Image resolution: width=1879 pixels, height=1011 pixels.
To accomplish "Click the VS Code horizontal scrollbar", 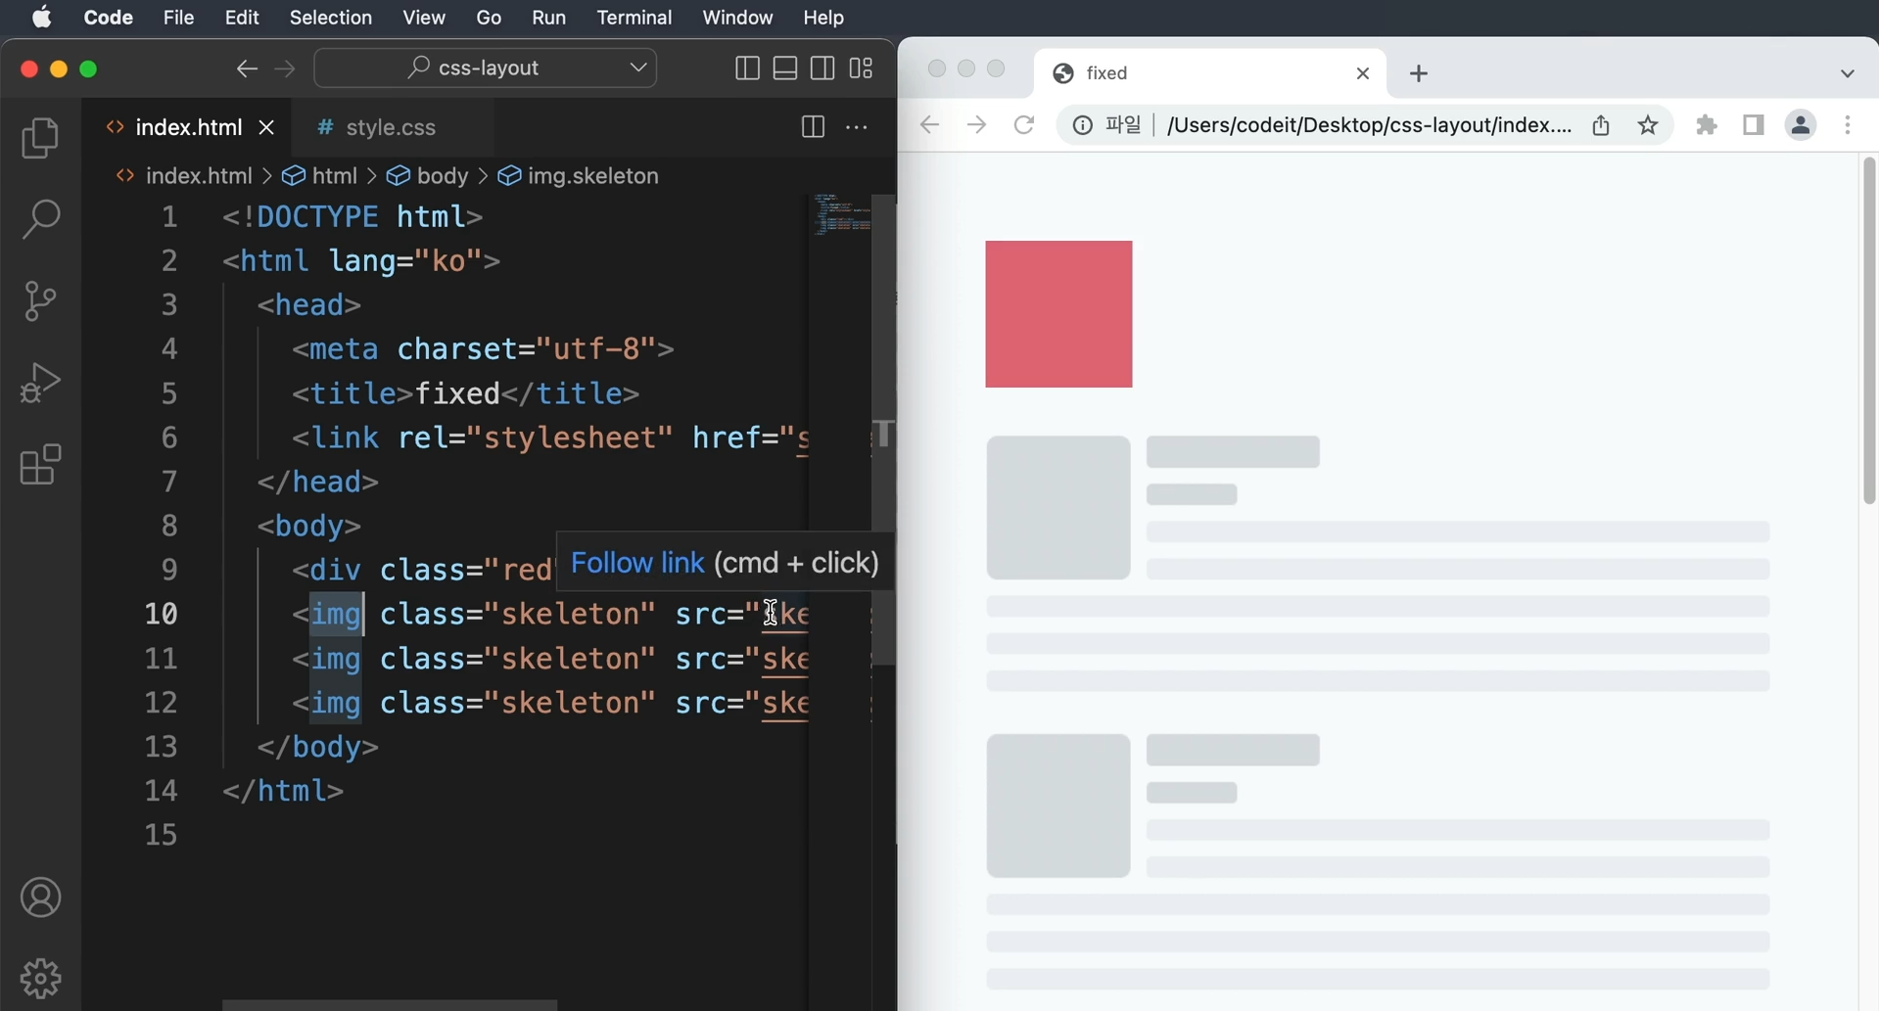I will tap(390, 1005).
